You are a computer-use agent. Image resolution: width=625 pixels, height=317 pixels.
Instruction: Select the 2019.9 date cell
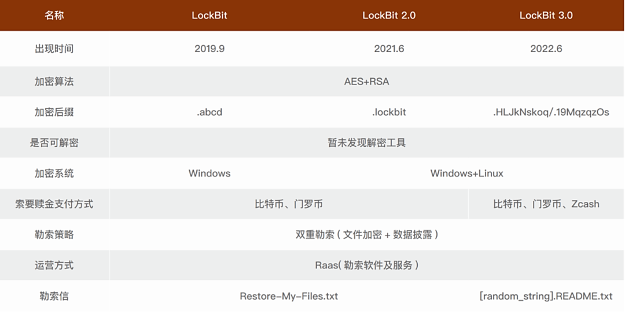[209, 49]
